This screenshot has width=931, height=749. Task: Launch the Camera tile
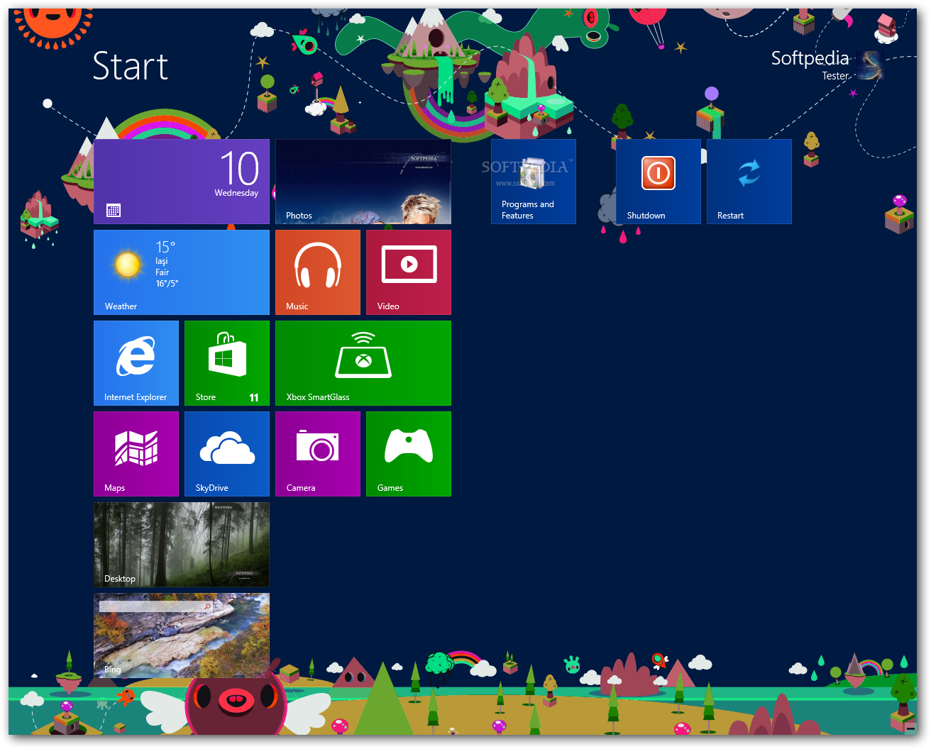tap(318, 454)
